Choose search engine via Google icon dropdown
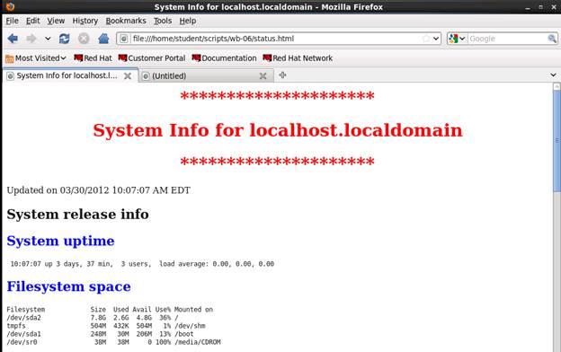The width and height of the screenshot is (561, 352). [x=458, y=39]
